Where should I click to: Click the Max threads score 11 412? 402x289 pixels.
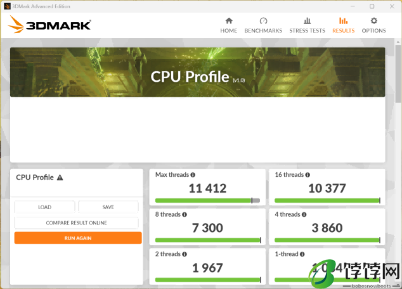208,188
